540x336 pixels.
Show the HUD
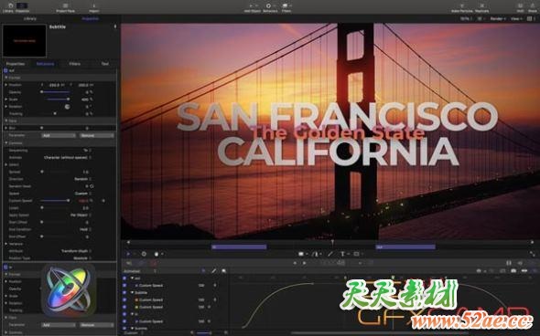[520, 7]
